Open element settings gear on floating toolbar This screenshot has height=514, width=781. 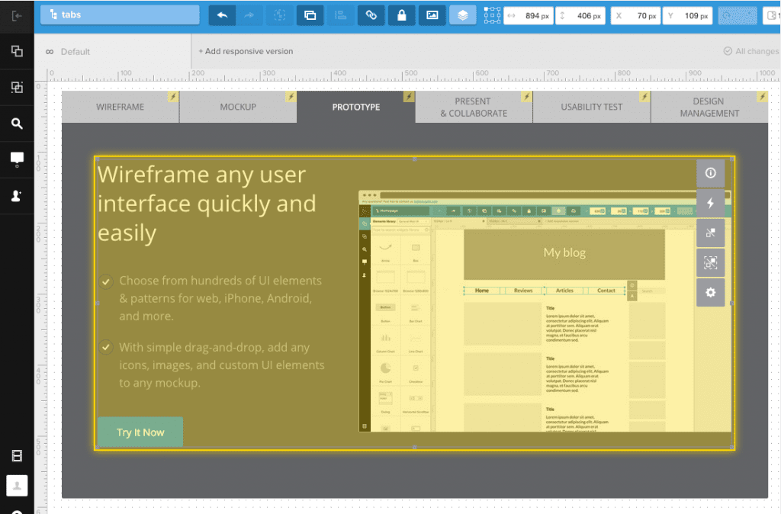coord(710,292)
